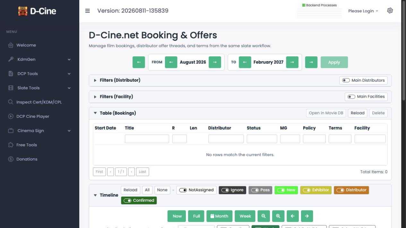
Task: Move TO month forward from February 2027
Action: pos(292,62)
